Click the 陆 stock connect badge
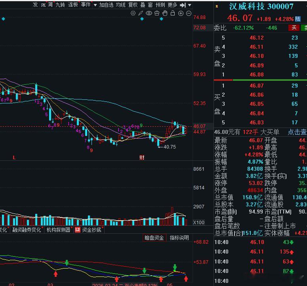The width and height of the screenshot is (307, 286). [x=297, y=19]
